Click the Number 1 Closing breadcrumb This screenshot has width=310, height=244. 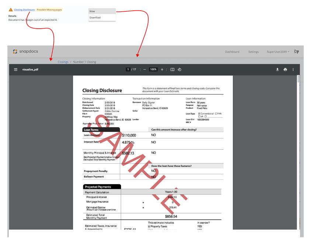[85, 62]
